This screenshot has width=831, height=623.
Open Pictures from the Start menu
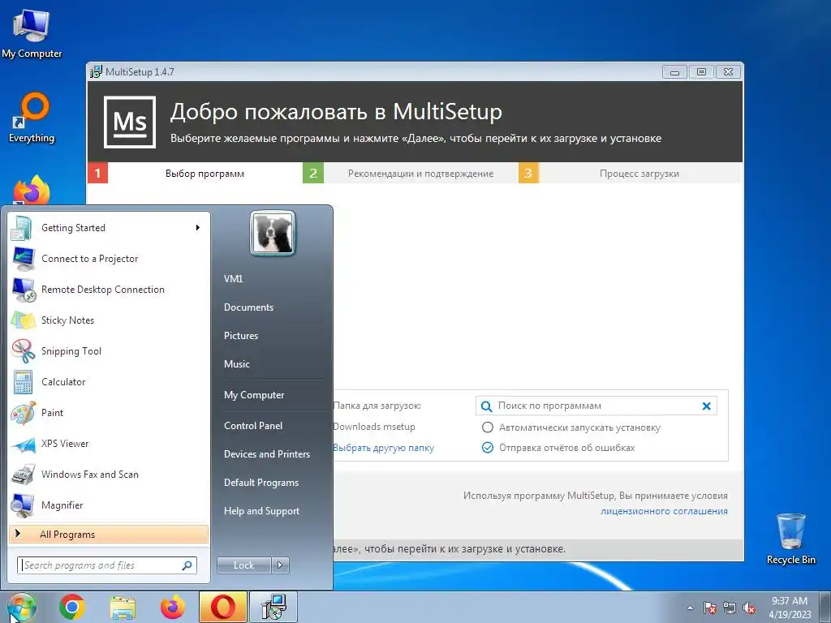pos(240,336)
